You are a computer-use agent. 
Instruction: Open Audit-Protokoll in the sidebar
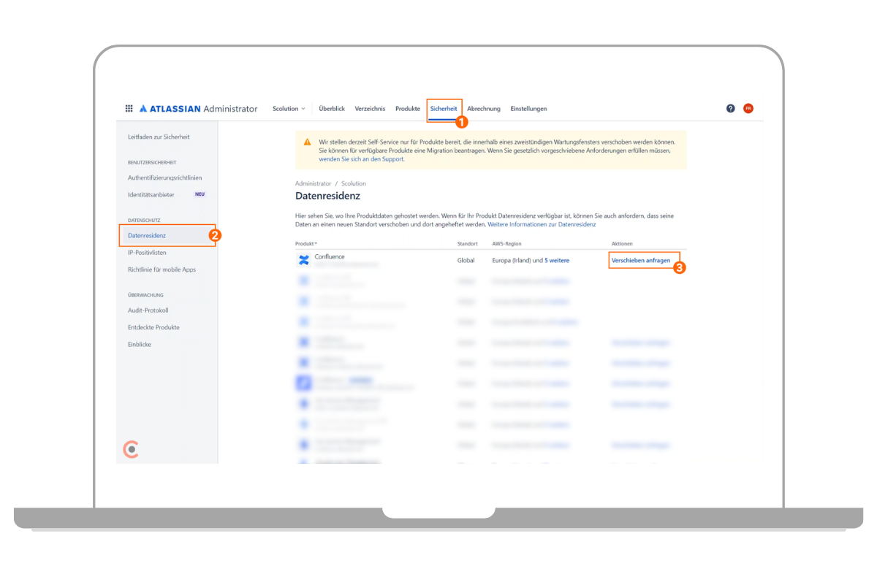[x=148, y=310]
